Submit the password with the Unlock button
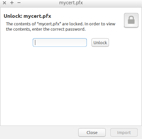This screenshot has height=139, width=142. [100, 42]
